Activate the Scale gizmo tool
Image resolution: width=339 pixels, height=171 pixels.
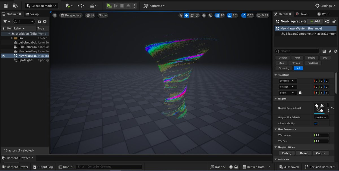coord(197,15)
